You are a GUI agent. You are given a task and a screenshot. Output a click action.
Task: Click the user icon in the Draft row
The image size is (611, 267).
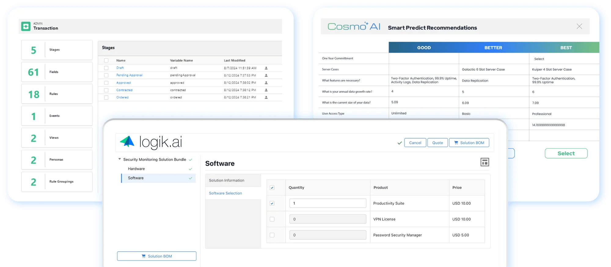point(266,68)
